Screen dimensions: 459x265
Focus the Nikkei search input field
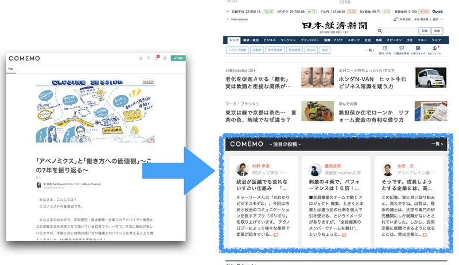(397, 31)
